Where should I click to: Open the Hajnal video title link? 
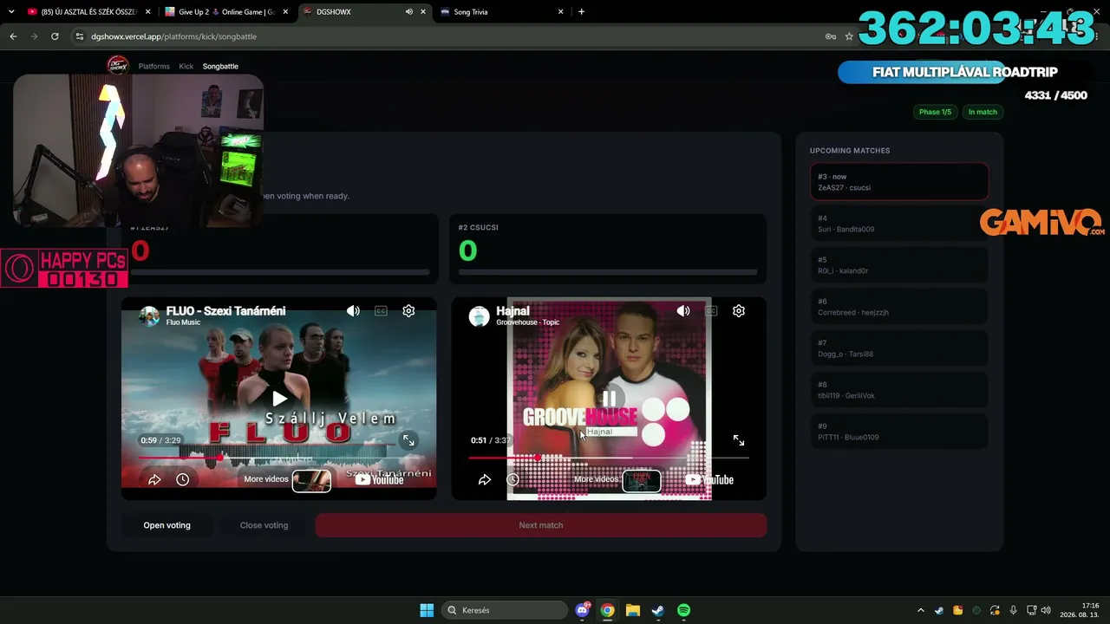click(513, 310)
